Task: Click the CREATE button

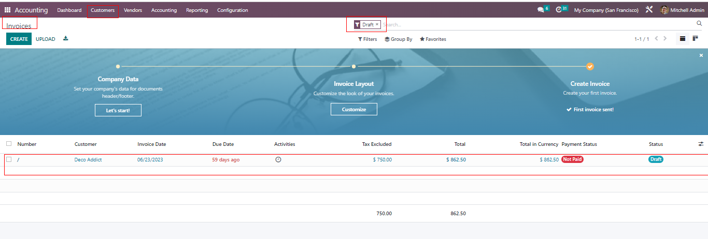Action: [x=19, y=39]
